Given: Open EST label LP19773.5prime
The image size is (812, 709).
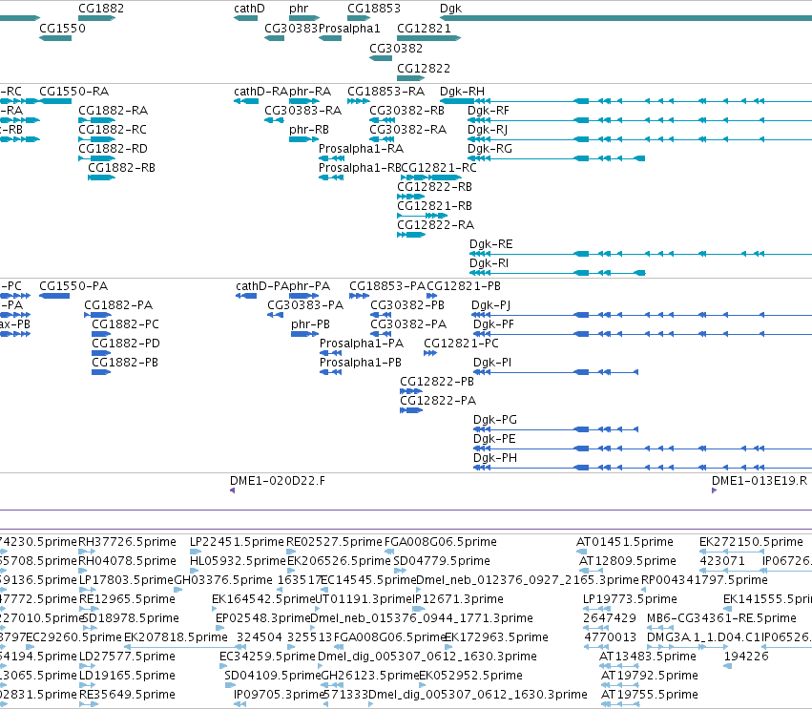Looking at the screenshot, I should (631, 599).
